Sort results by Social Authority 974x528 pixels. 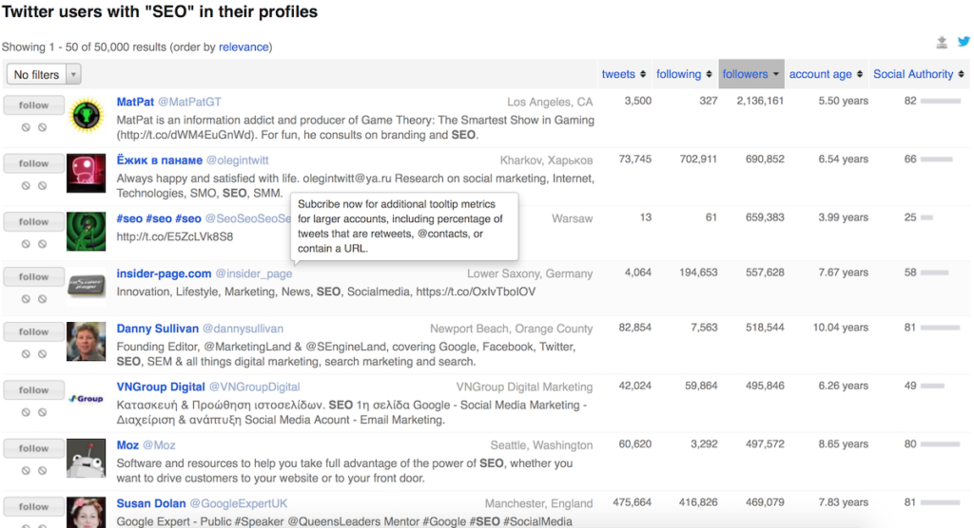coord(919,74)
